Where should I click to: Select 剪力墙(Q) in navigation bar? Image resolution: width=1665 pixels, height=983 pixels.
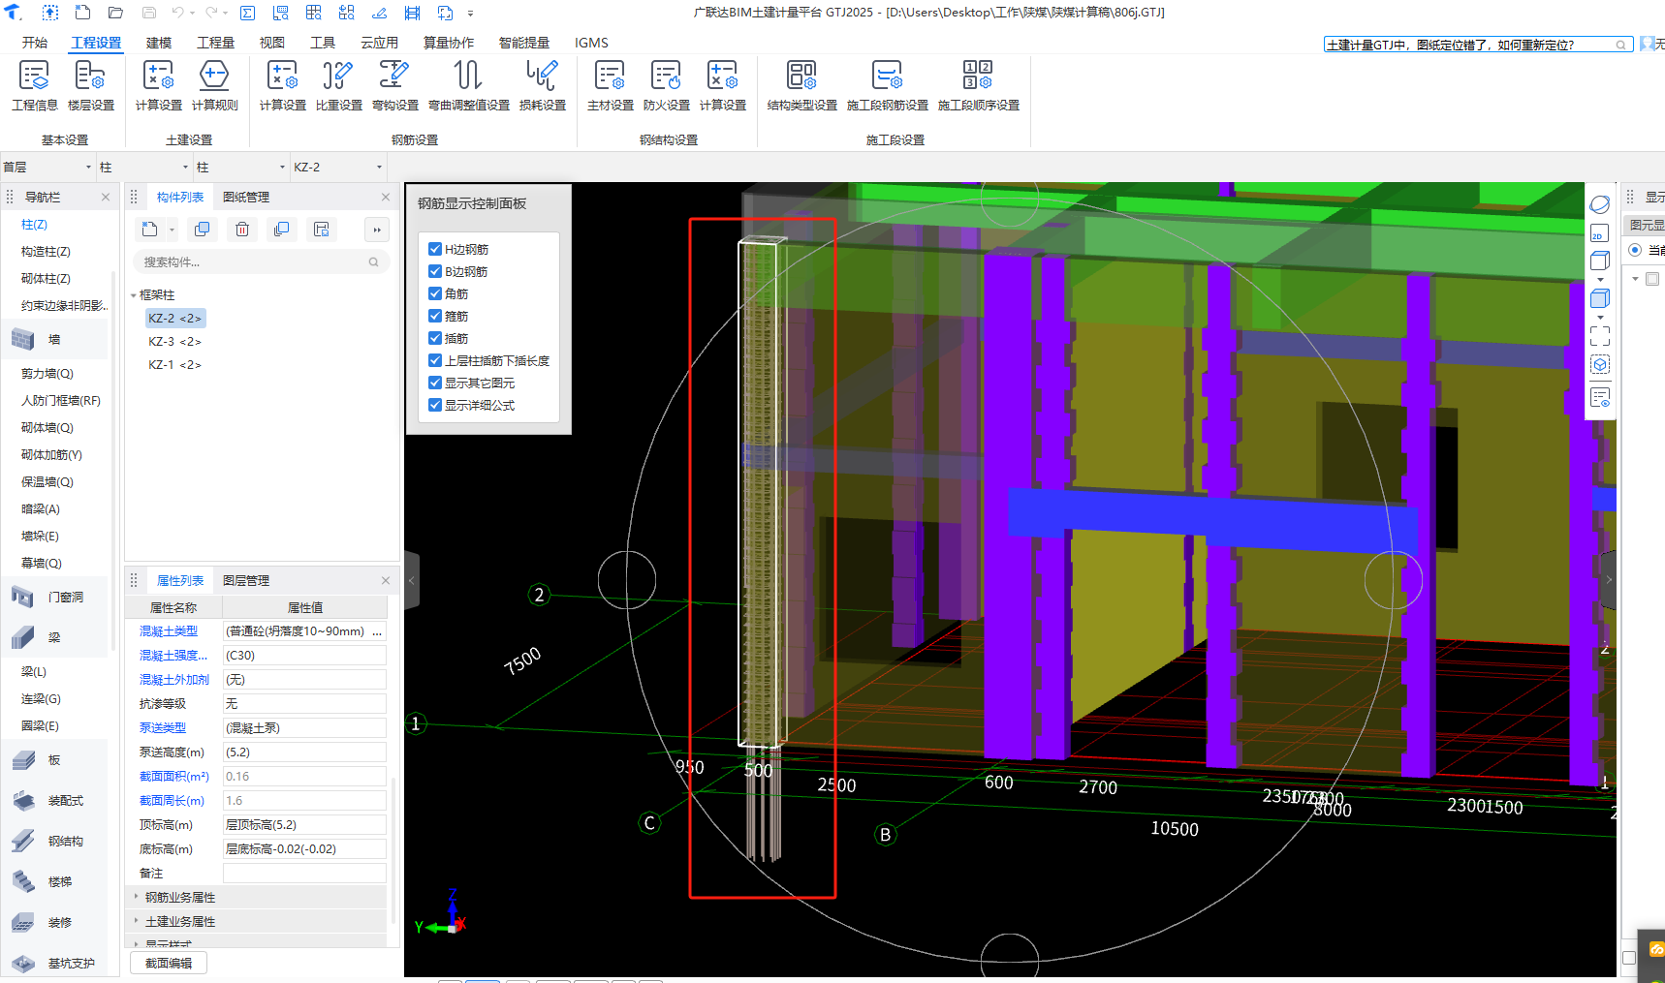(x=47, y=373)
